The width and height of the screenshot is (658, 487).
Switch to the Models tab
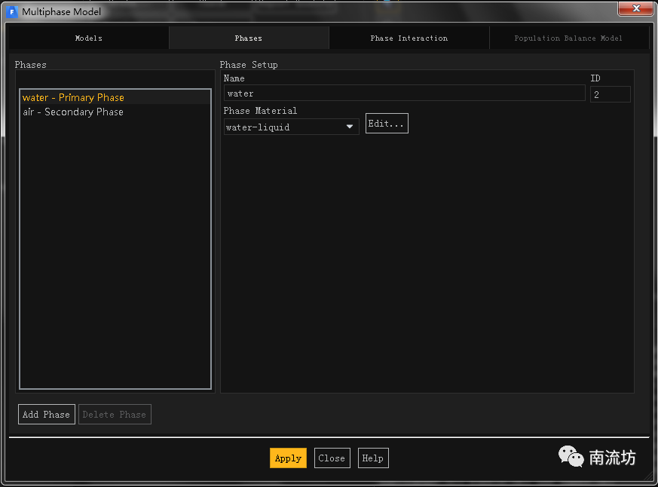pyautogui.click(x=89, y=38)
